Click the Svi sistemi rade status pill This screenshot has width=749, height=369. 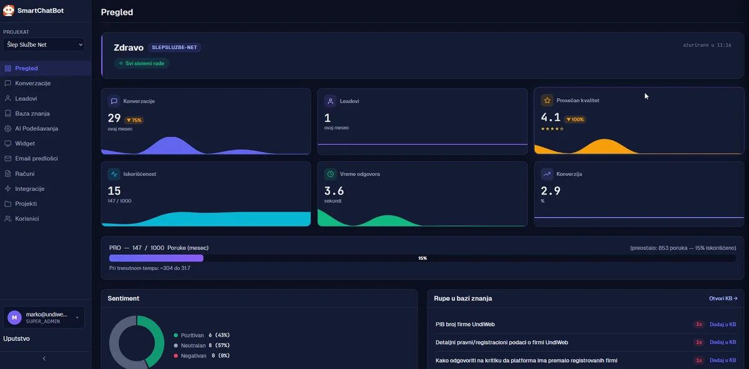click(x=142, y=64)
